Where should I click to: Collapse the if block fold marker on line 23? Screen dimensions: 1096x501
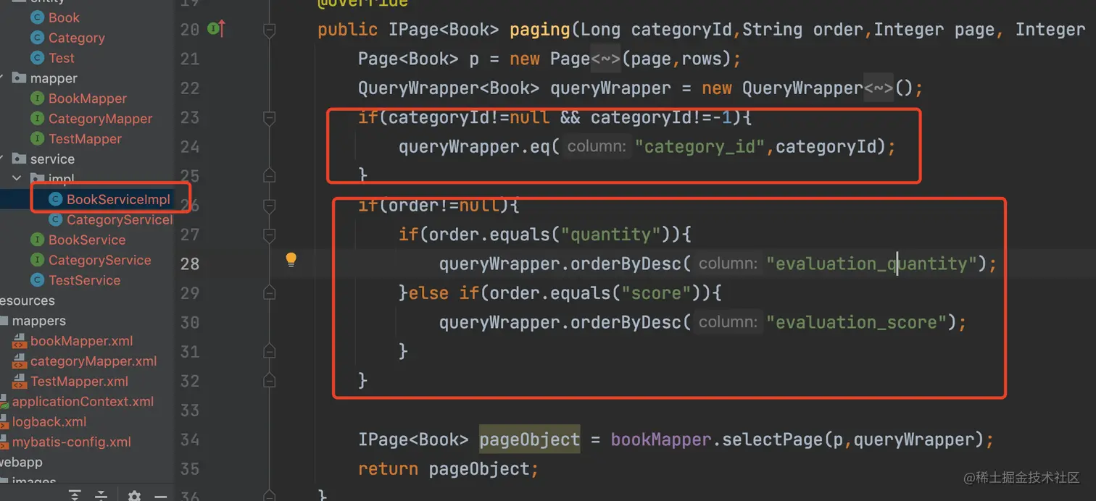tap(270, 117)
